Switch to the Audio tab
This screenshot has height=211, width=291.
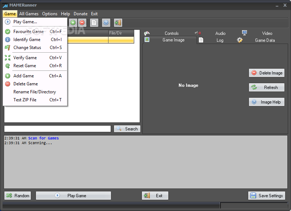pyautogui.click(x=220, y=33)
